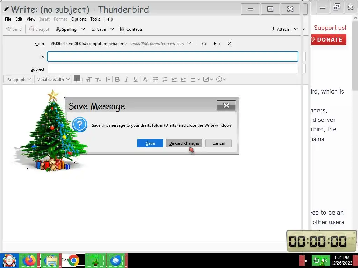Outdent the text
358x268 pixels.
click(x=174, y=79)
